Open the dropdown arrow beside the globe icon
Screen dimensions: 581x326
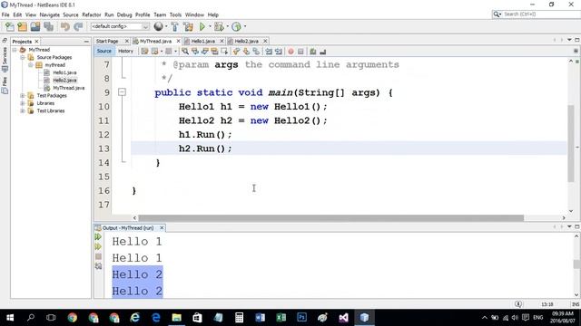[x=166, y=26]
